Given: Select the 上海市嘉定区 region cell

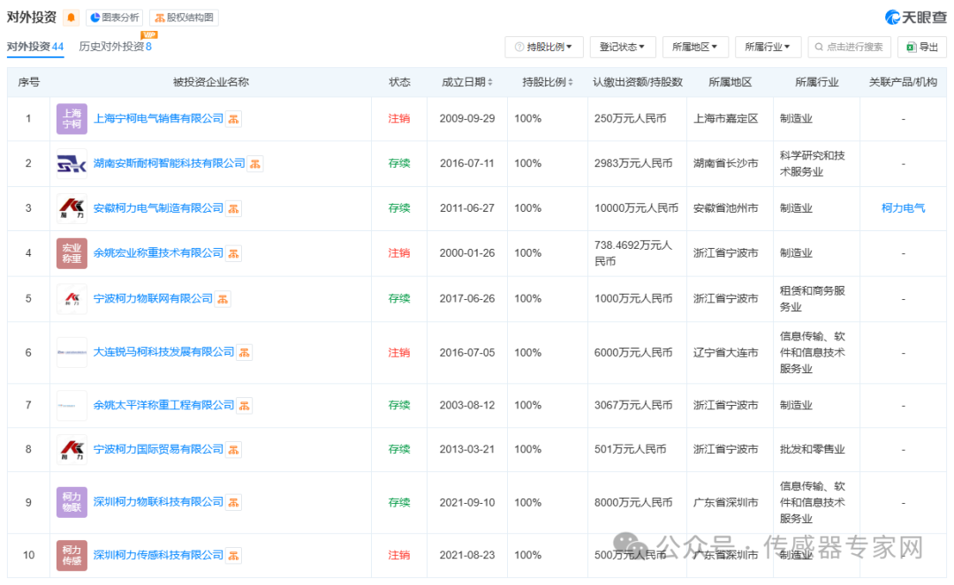Looking at the screenshot, I should click(726, 118).
